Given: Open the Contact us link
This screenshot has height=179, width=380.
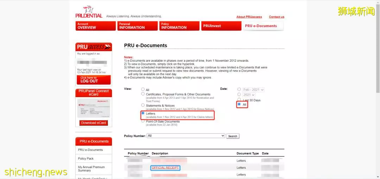Looking at the screenshot, I should click(x=277, y=17).
